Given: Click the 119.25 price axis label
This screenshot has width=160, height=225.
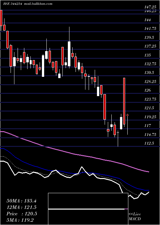Looking at the screenshot, I should 150,117.
